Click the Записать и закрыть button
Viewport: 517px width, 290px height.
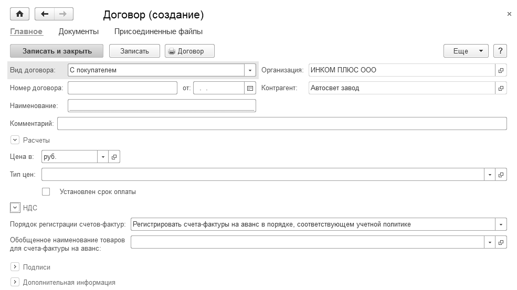point(57,51)
